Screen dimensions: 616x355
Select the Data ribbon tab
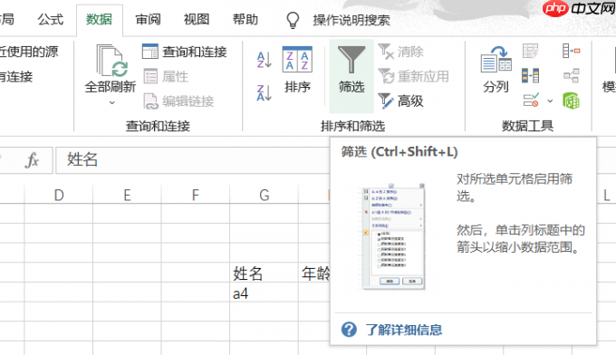tap(99, 19)
